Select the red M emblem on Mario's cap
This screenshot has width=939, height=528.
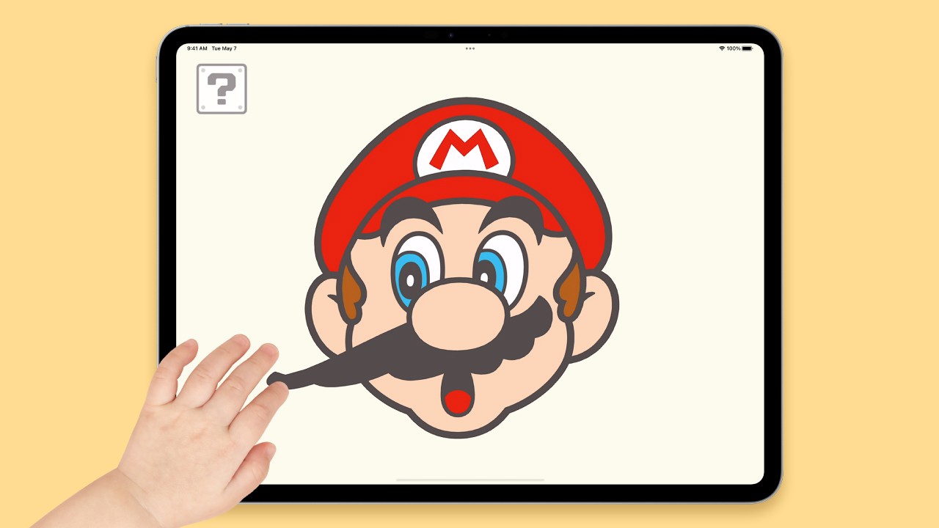[x=463, y=149]
